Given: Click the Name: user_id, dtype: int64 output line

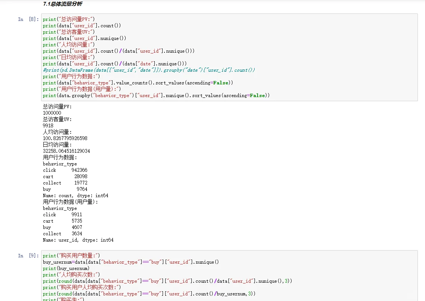Looking at the screenshot, I should [x=78, y=240].
